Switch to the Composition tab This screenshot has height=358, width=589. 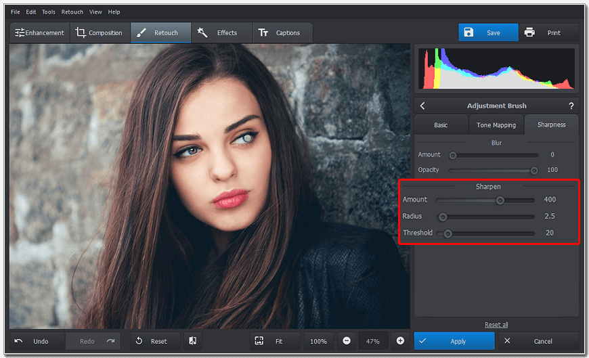point(100,32)
